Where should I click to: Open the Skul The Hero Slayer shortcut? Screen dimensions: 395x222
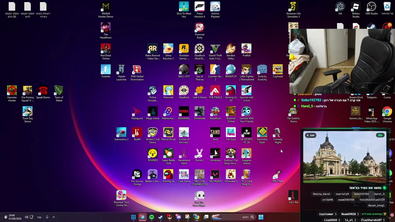(x=200, y=199)
